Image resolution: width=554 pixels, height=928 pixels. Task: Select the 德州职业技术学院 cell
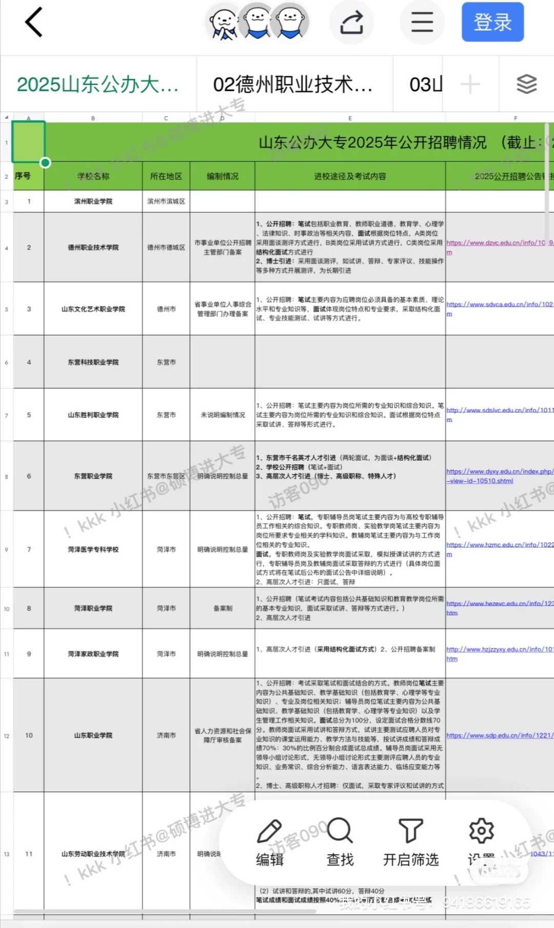pyautogui.click(x=93, y=247)
